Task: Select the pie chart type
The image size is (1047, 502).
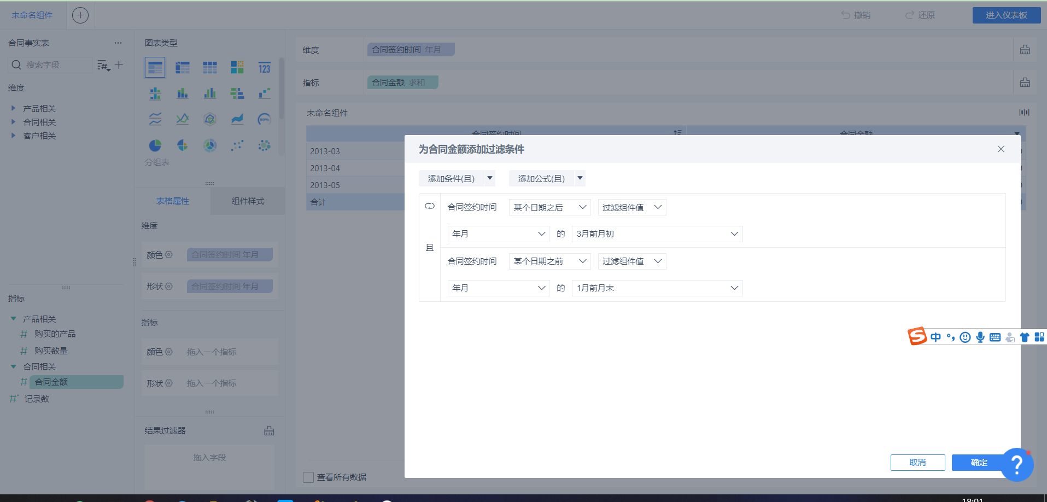Action: click(x=155, y=145)
